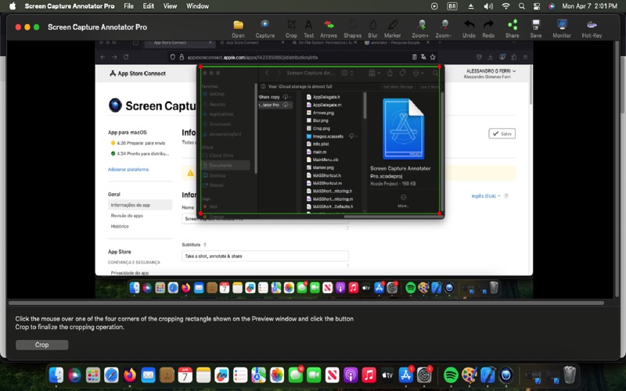
Task: Open Spotlight search in the menu bar
Action: click(521, 6)
